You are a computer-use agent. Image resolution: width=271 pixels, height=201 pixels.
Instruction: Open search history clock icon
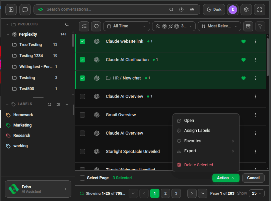pyautogui.click(x=181, y=9)
